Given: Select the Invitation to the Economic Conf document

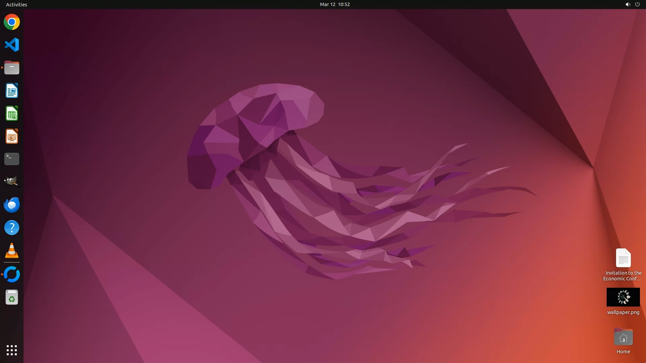Looking at the screenshot, I should [x=623, y=258].
